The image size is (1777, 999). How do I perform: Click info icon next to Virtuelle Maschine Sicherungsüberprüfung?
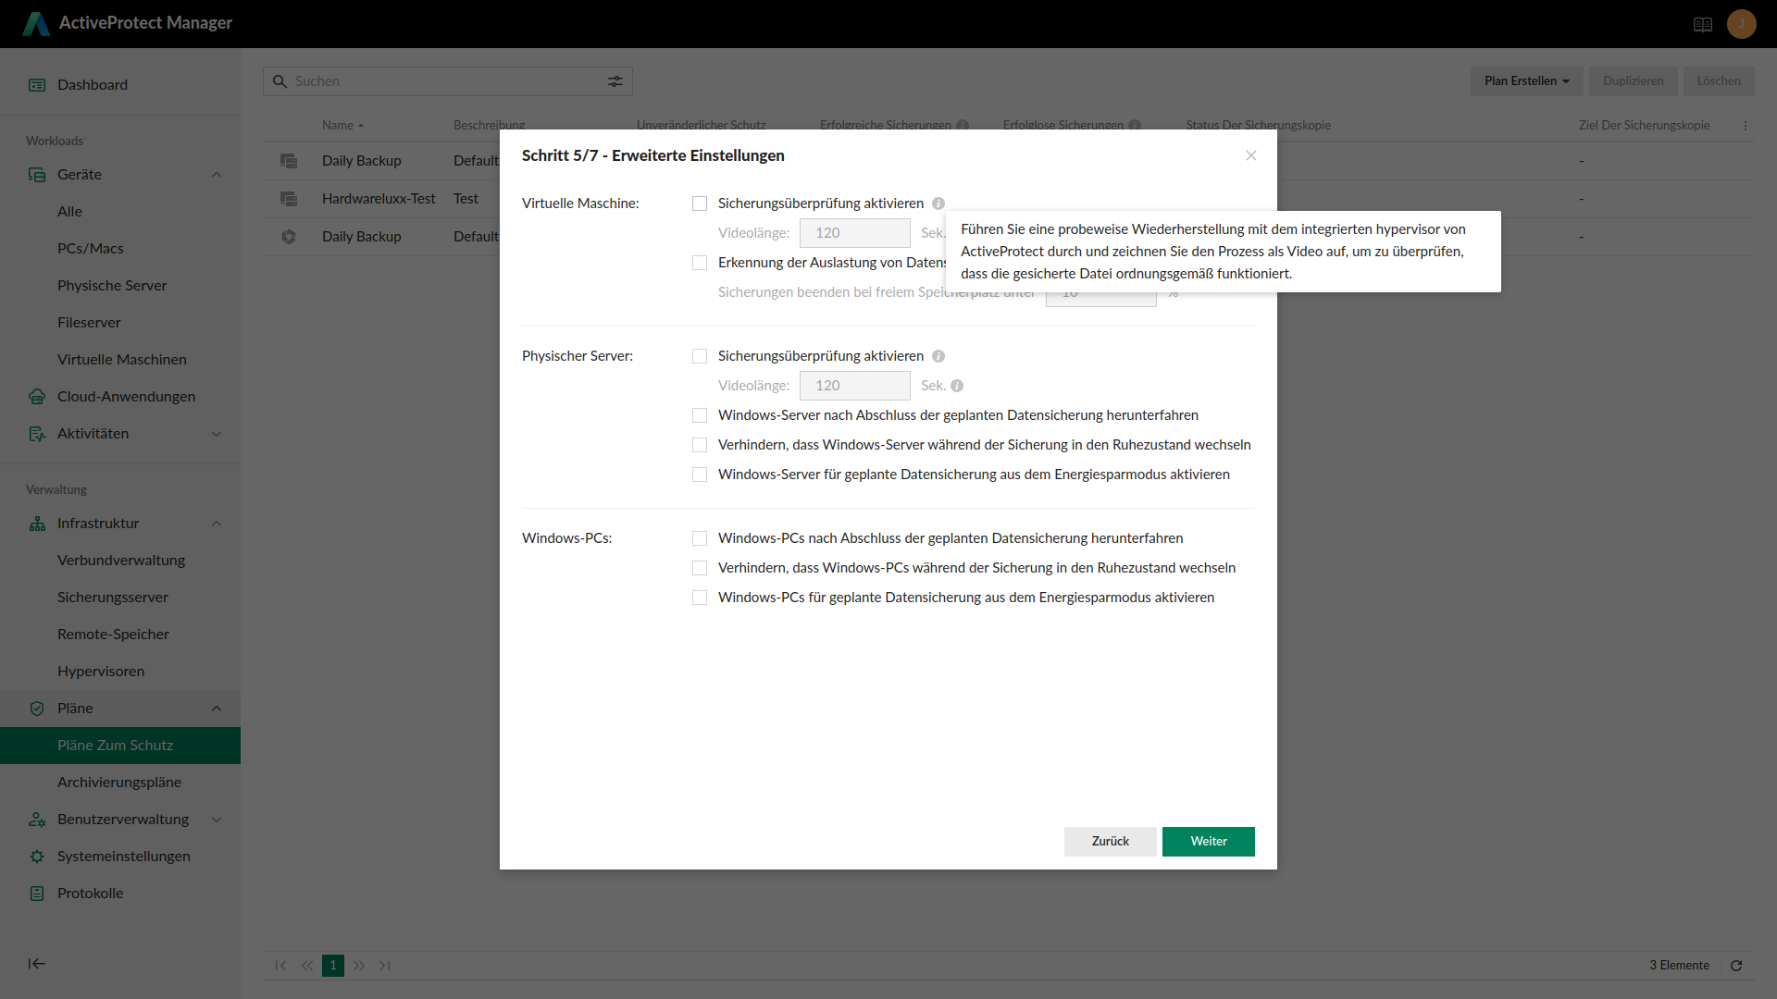(938, 203)
